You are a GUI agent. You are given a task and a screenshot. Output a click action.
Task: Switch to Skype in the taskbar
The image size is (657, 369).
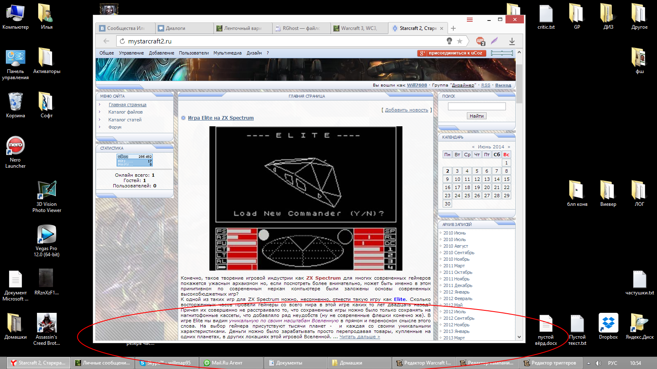(167, 363)
